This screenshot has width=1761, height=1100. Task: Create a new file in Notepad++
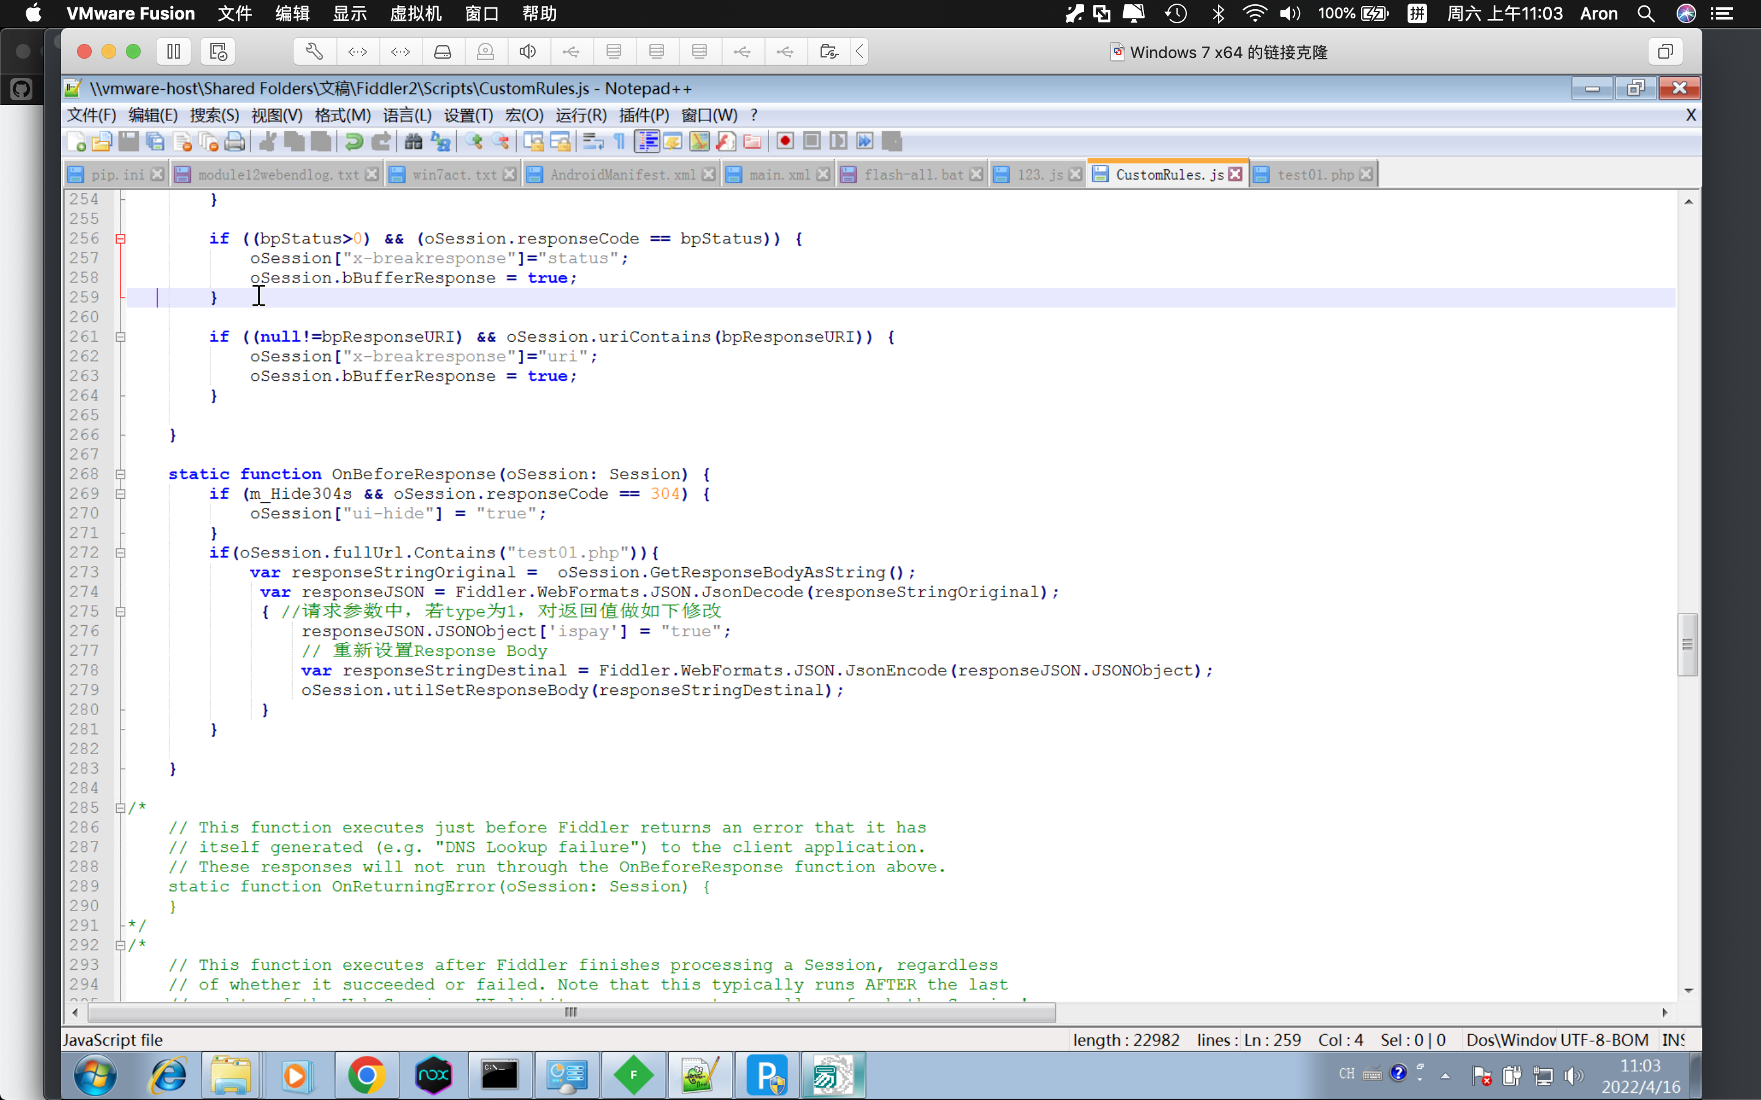pos(76,141)
